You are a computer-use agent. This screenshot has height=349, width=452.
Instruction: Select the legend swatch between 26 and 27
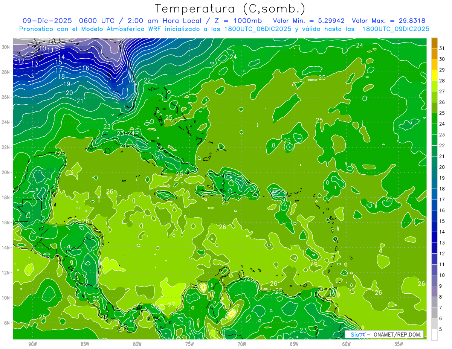point(434,97)
